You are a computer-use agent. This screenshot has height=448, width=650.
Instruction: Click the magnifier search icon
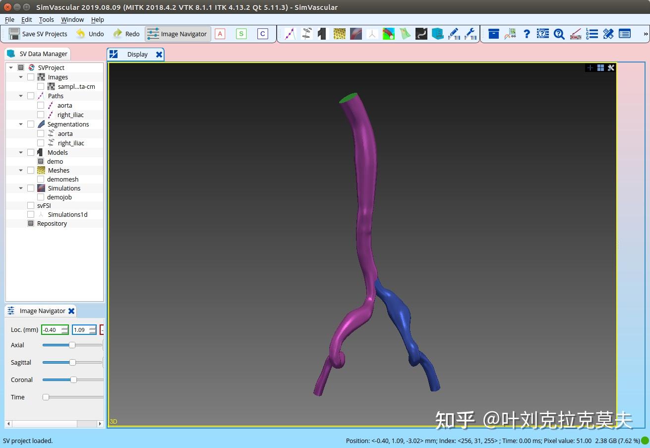tap(559, 34)
